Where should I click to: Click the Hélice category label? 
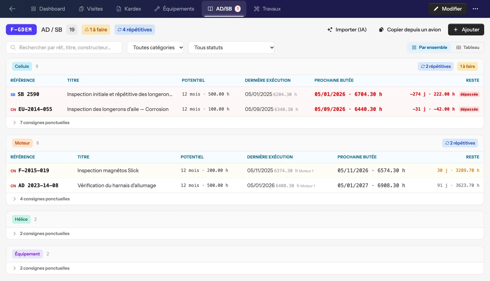pyautogui.click(x=21, y=219)
